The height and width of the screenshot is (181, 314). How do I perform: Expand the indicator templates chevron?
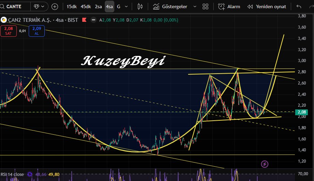(x=195, y=6)
